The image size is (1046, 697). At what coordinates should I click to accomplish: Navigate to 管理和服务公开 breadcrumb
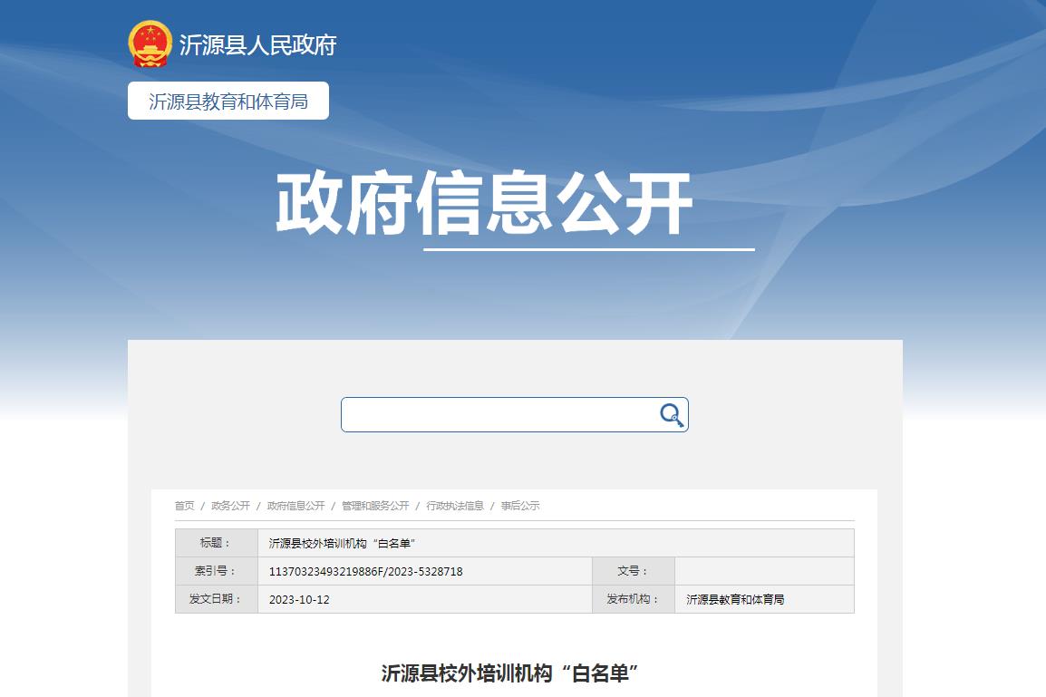coord(375,506)
